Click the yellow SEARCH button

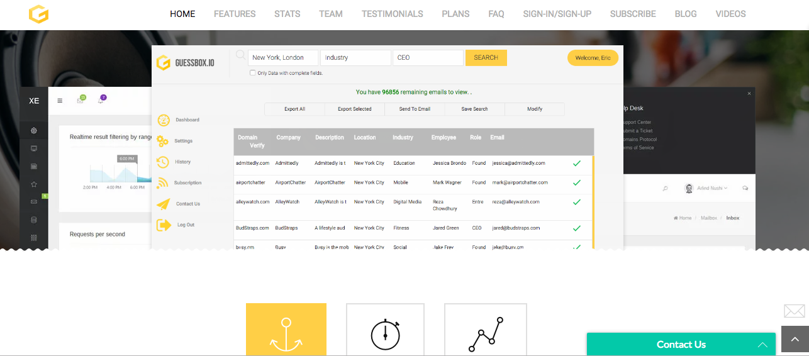point(486,58)
